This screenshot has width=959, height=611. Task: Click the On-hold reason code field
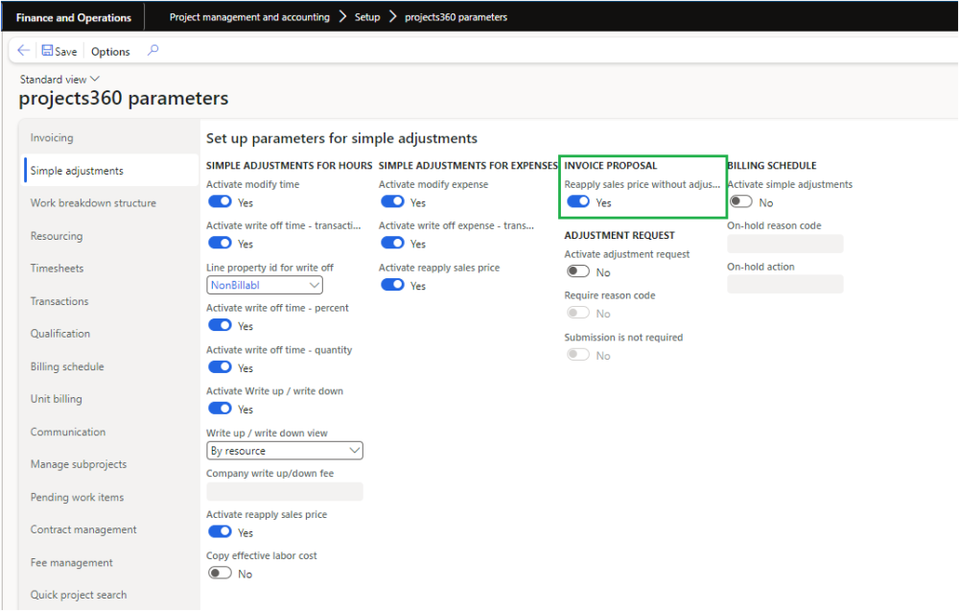click(785, 244)
